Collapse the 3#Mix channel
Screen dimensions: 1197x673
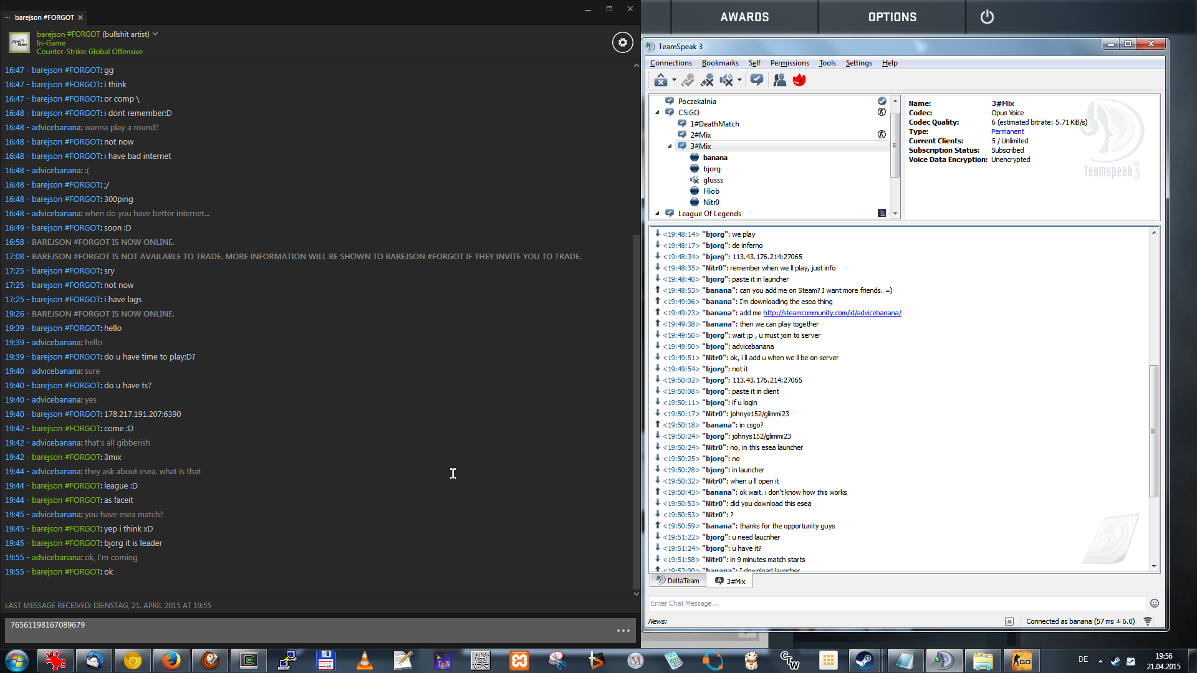click(x=670, y=146)
